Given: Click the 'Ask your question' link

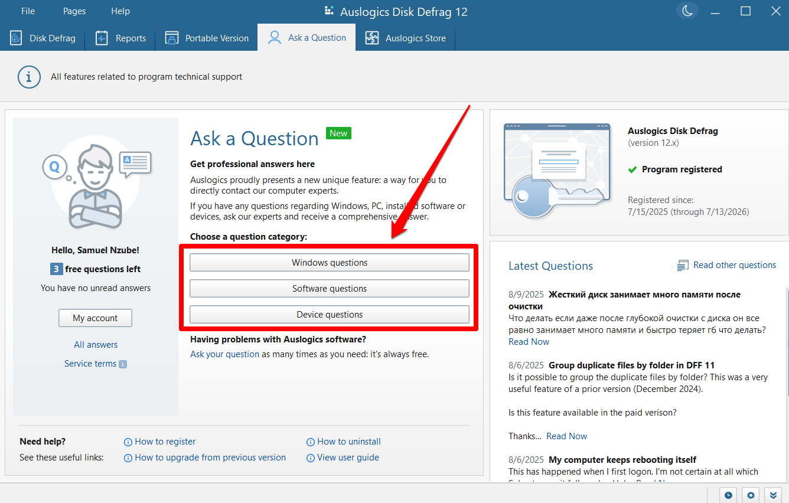Looking at the screenshot, I should (x=224, y=354).
